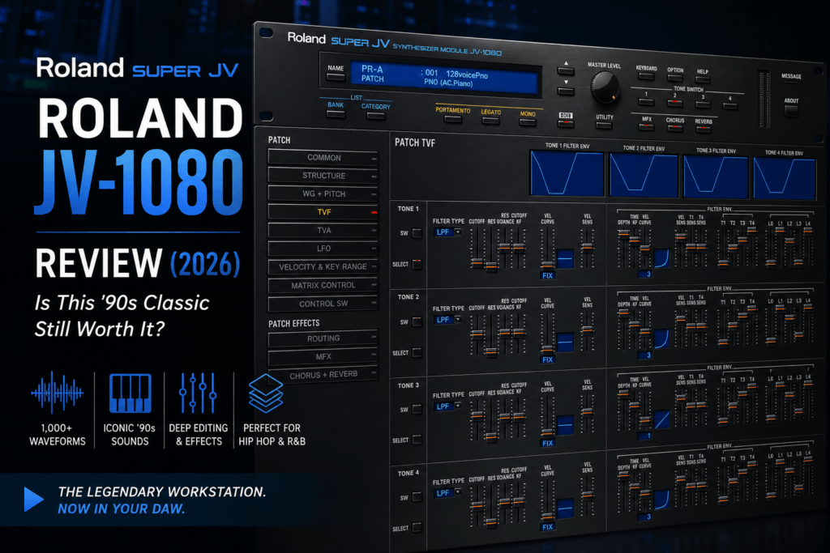
Task: Open the ROUTING patch effects page
Action: click(323, 338)
